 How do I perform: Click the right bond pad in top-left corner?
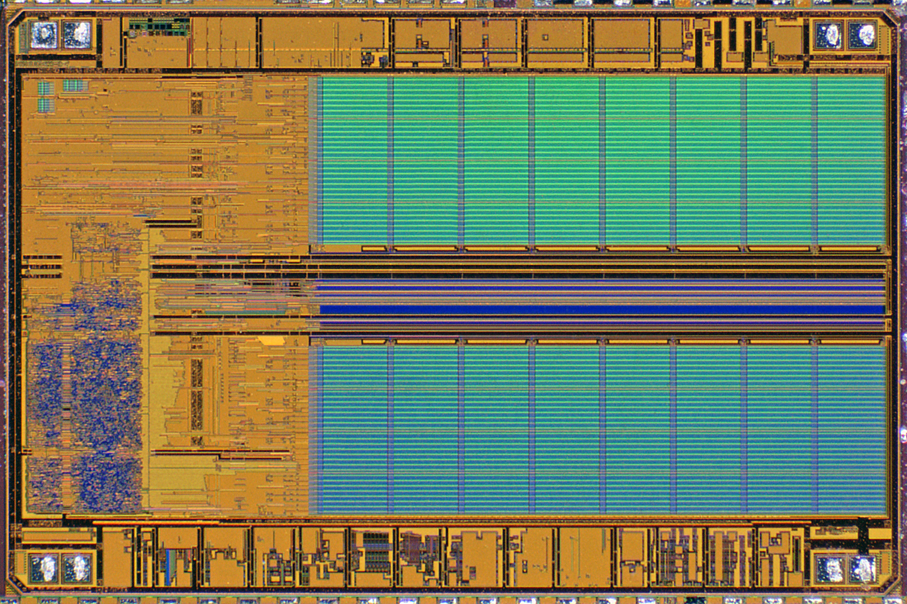coord(76,35)
